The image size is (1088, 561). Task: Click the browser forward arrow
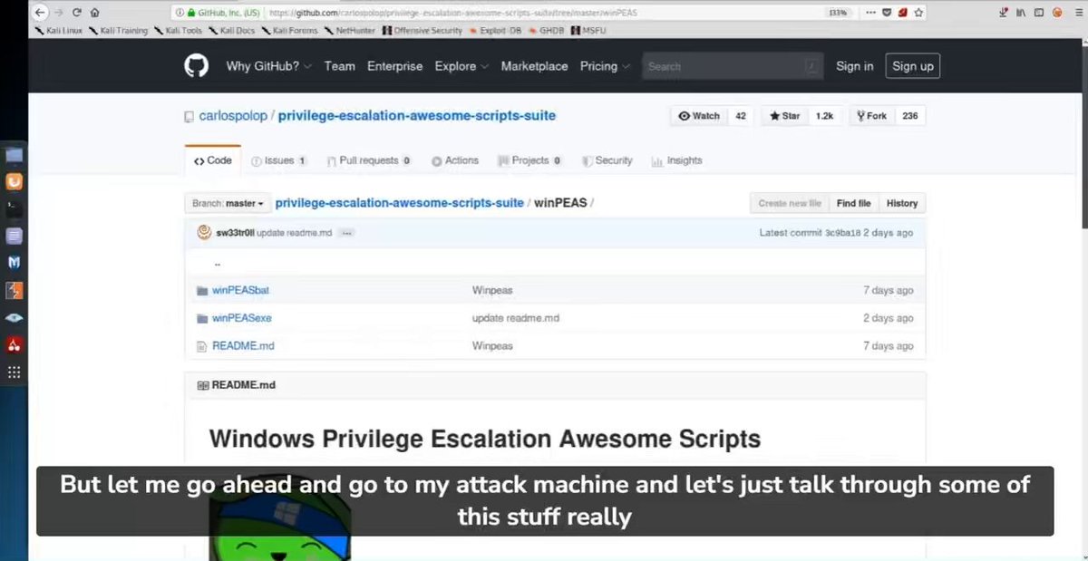59,13
